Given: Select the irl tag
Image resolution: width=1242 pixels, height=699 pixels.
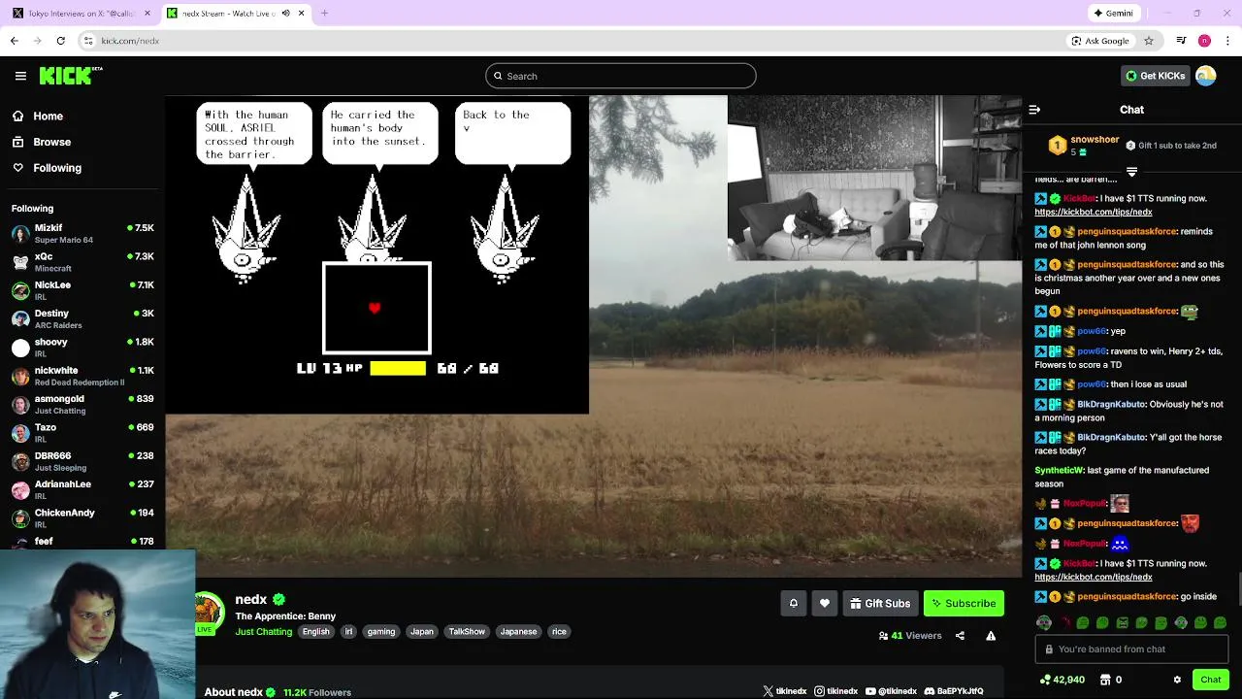Looking at the screenshot, I should (x=349, y=631).
